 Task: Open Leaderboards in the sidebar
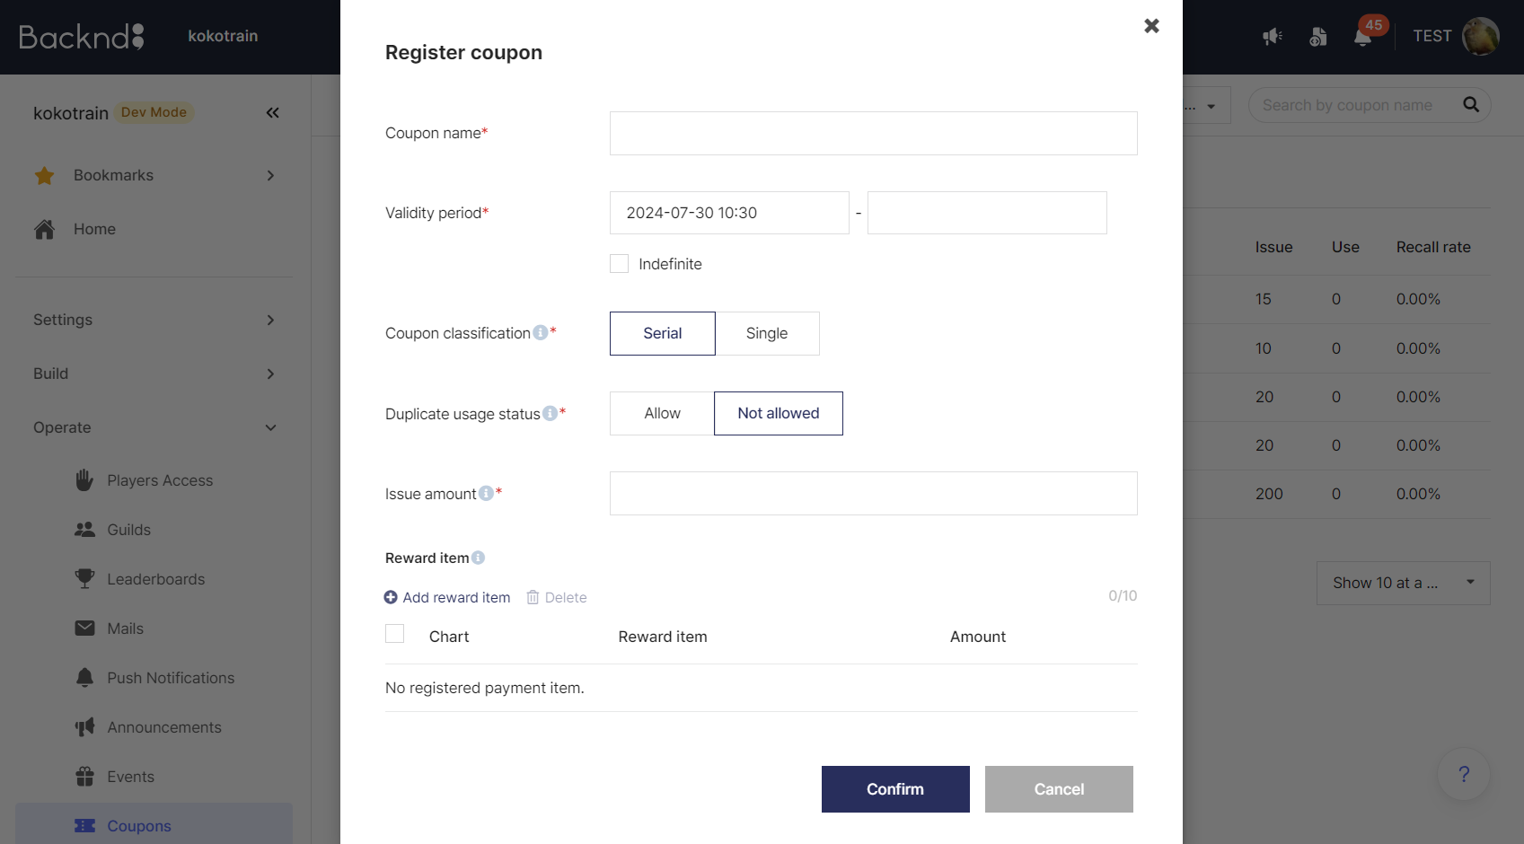[x=155, y=580]
